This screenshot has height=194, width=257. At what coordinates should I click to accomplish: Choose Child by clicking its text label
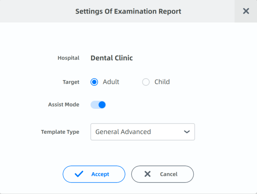click(162, 82)
